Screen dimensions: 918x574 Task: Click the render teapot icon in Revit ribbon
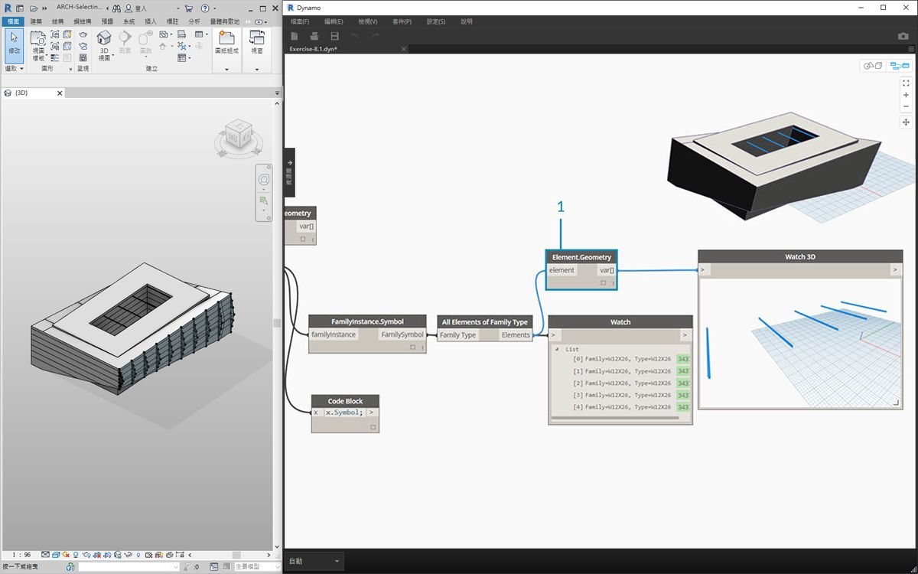[83, 34]
